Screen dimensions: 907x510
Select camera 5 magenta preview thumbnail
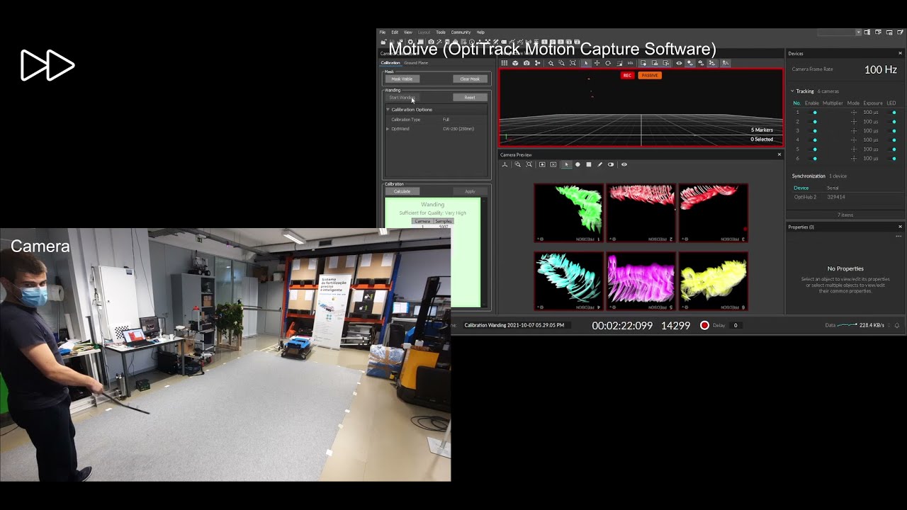(x=641, y=281)
